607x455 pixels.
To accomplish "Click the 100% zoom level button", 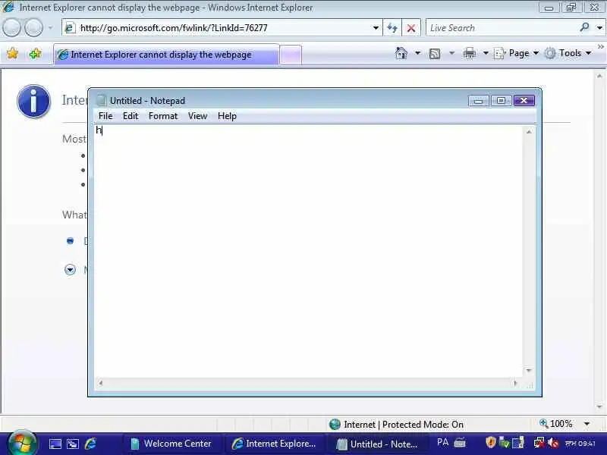I will pyautogui.click(x=556, y=424).
